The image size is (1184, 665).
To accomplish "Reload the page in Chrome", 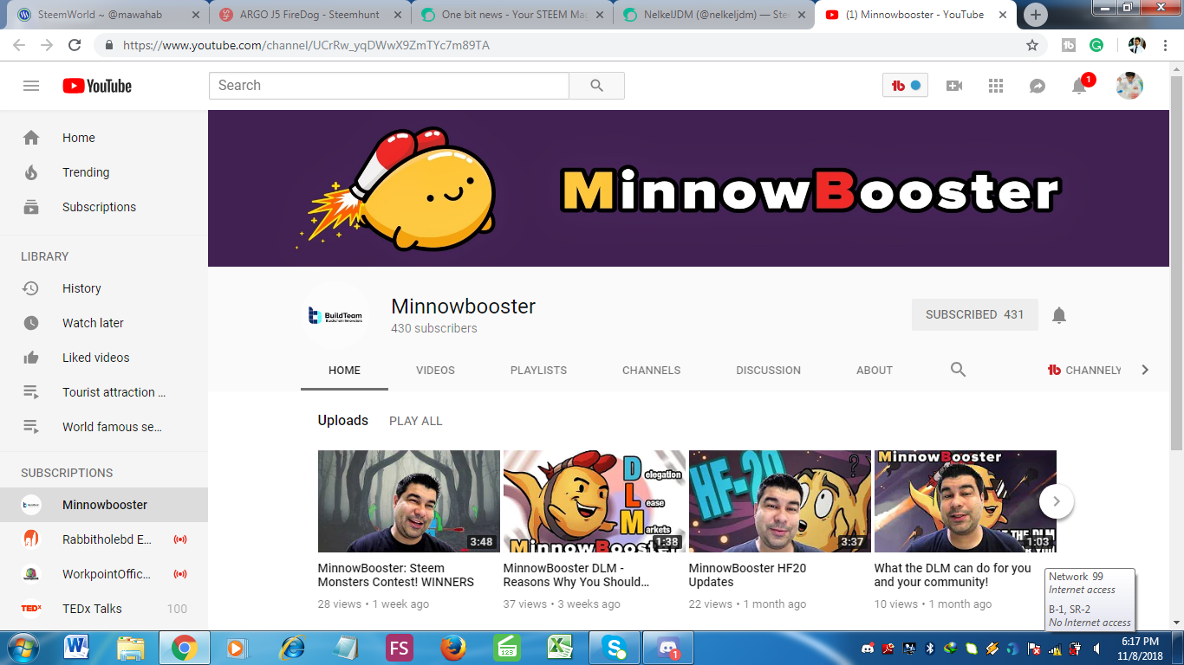I will click(75, 45).
